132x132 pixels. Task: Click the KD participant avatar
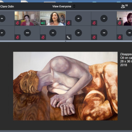pyautogui.click(x=53, y=33)
